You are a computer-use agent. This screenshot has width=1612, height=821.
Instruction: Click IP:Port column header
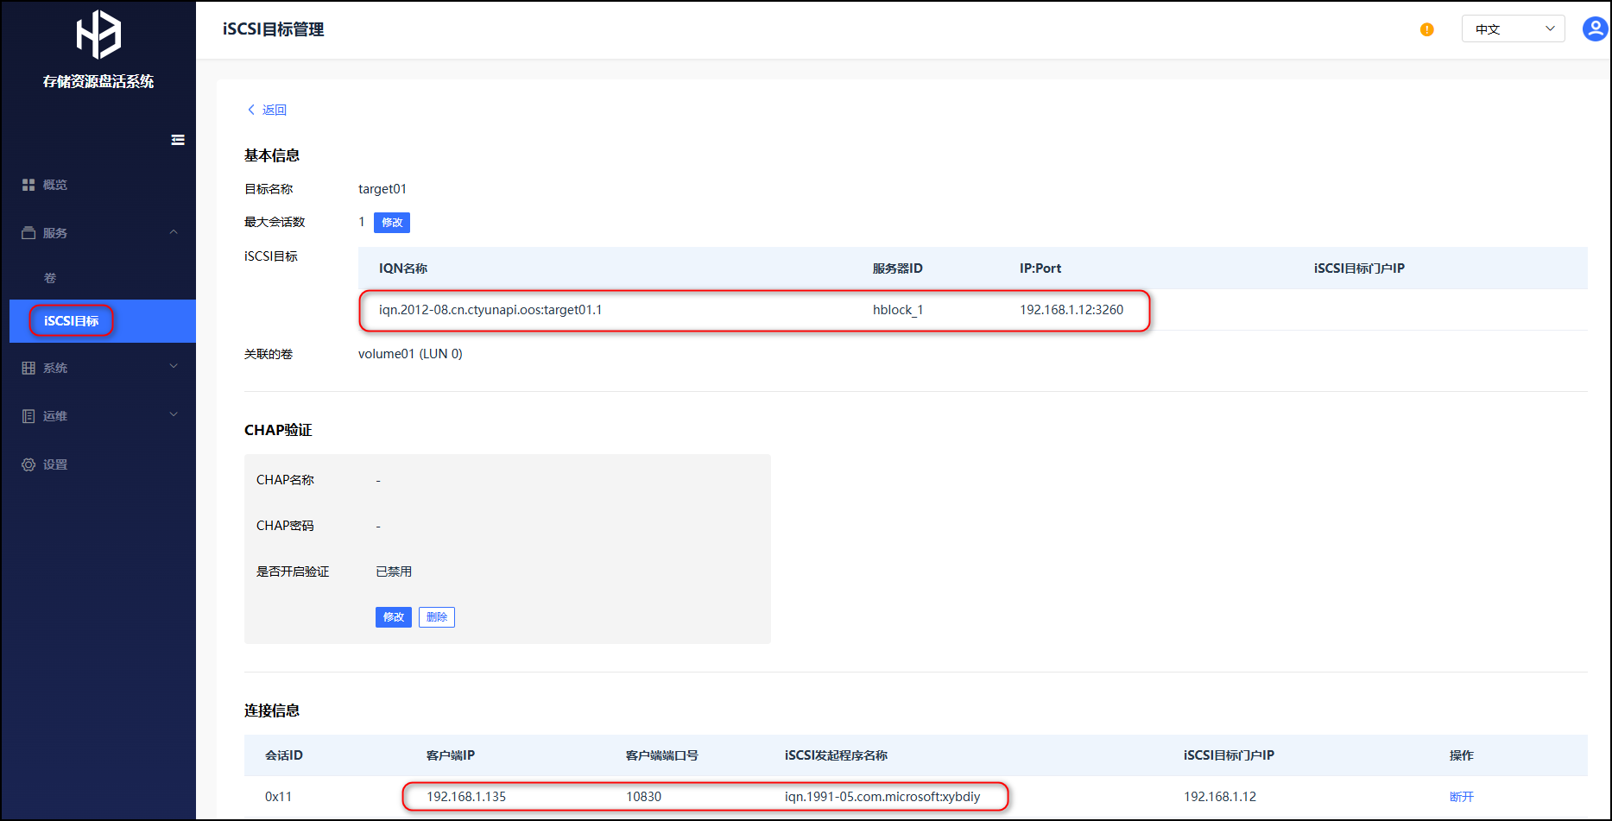1040,268
